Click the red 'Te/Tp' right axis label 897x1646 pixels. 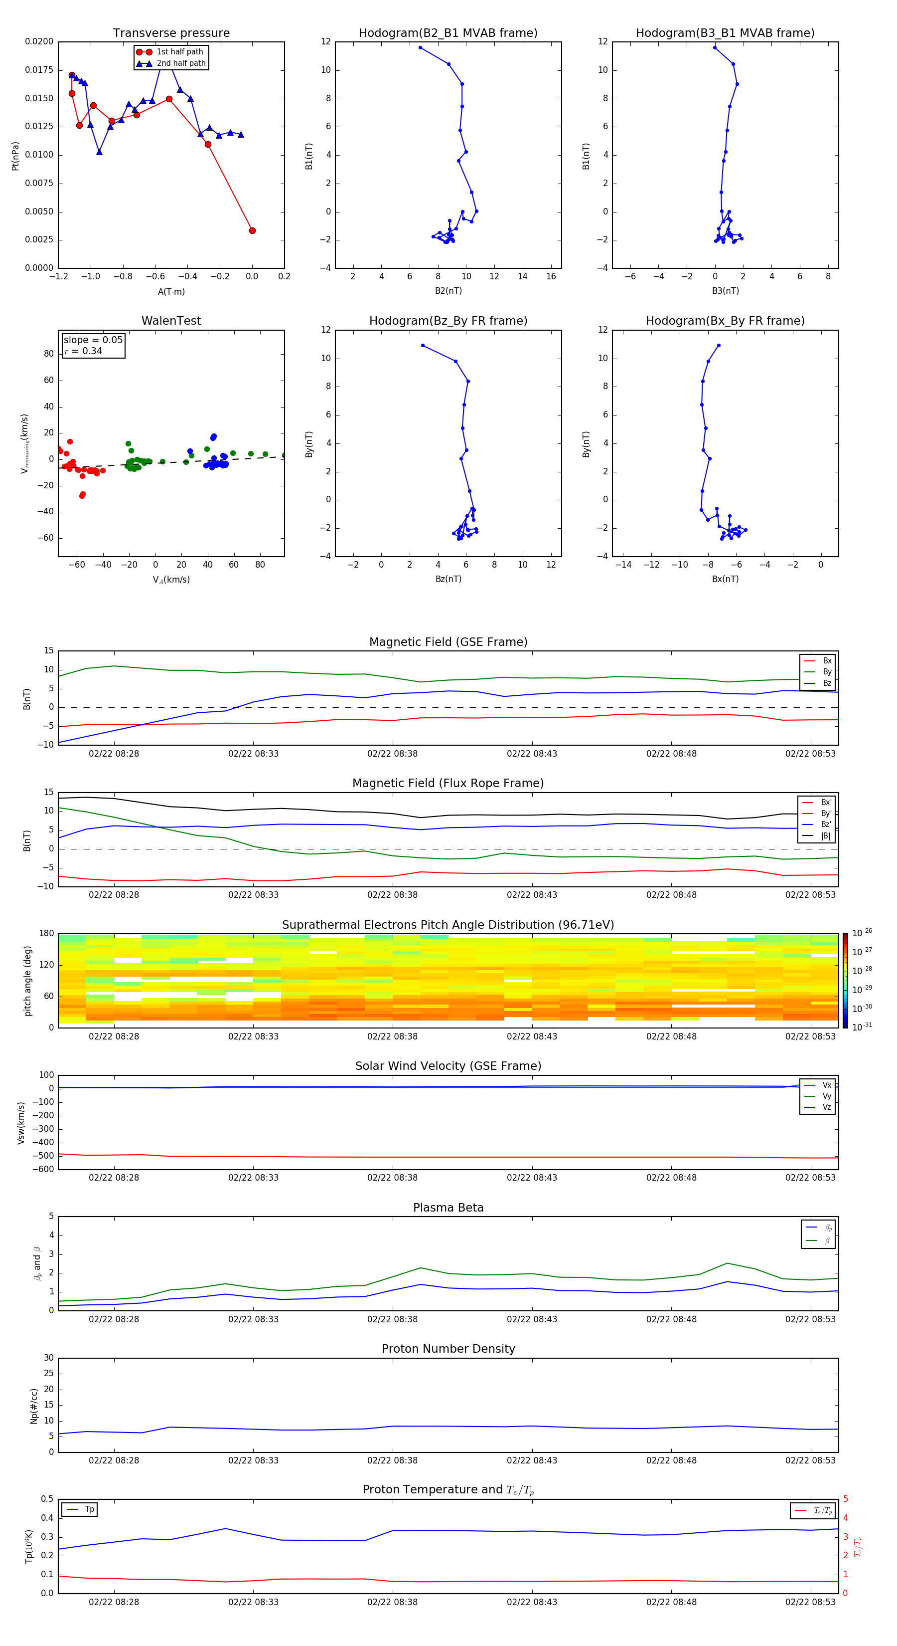(x=858, y=1547)
